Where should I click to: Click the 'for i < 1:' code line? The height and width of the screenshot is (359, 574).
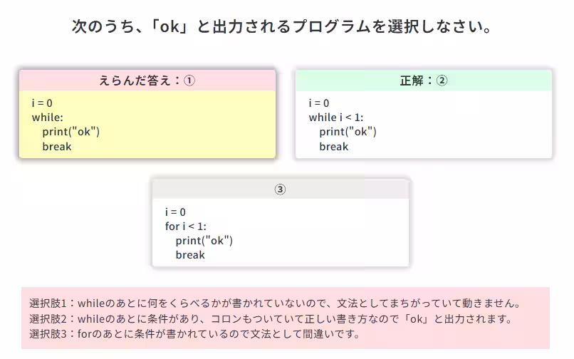pyautogui.click(x=186, y=226)
